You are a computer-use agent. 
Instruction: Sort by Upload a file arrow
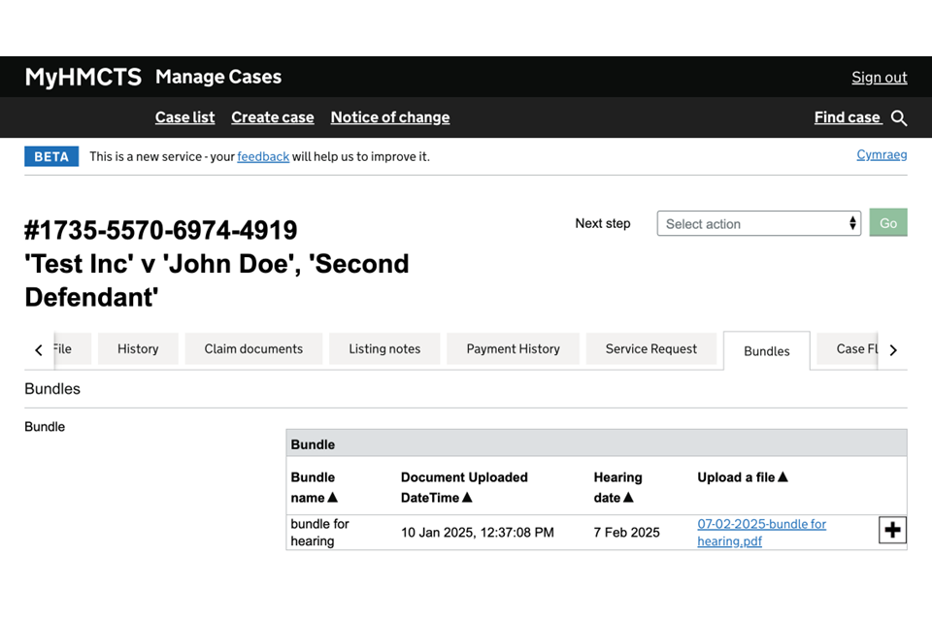(783, 477)
